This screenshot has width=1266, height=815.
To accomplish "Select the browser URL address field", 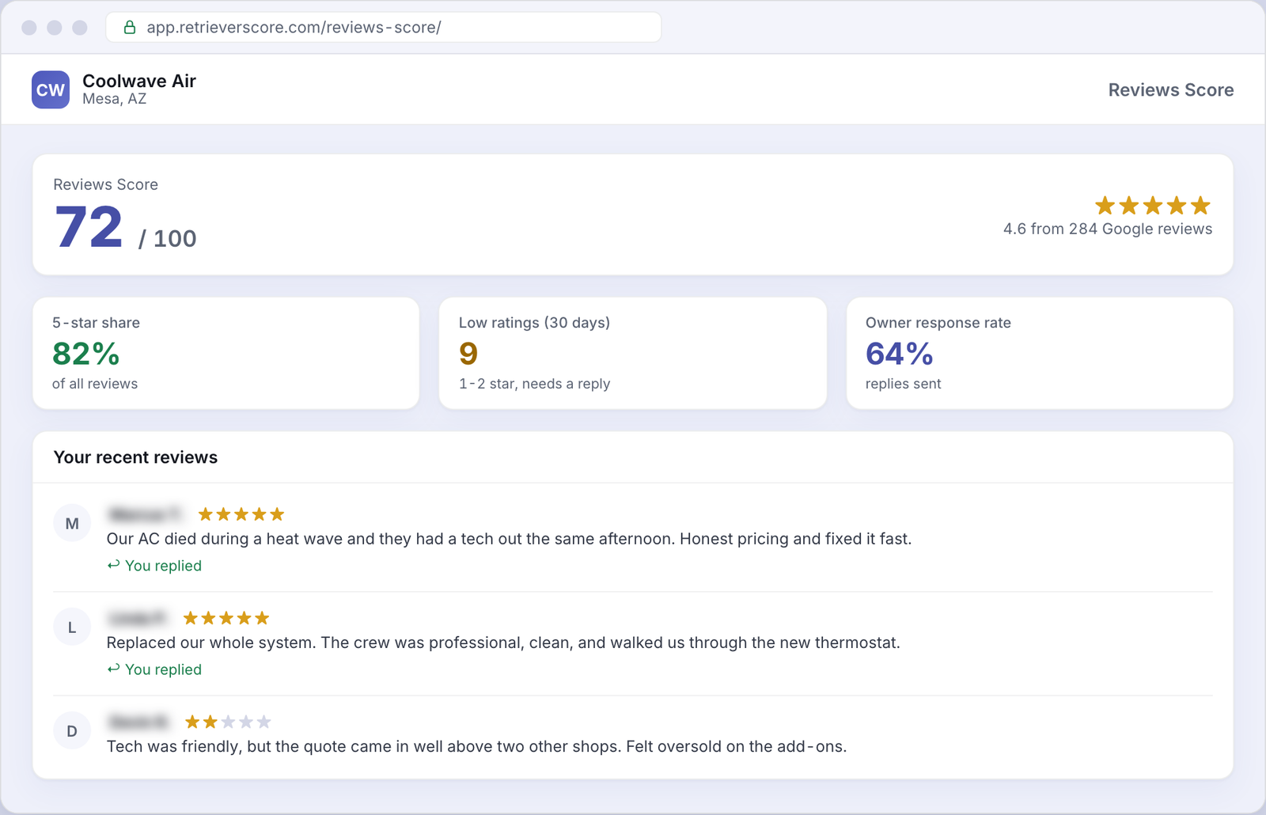I will (384, 27).
